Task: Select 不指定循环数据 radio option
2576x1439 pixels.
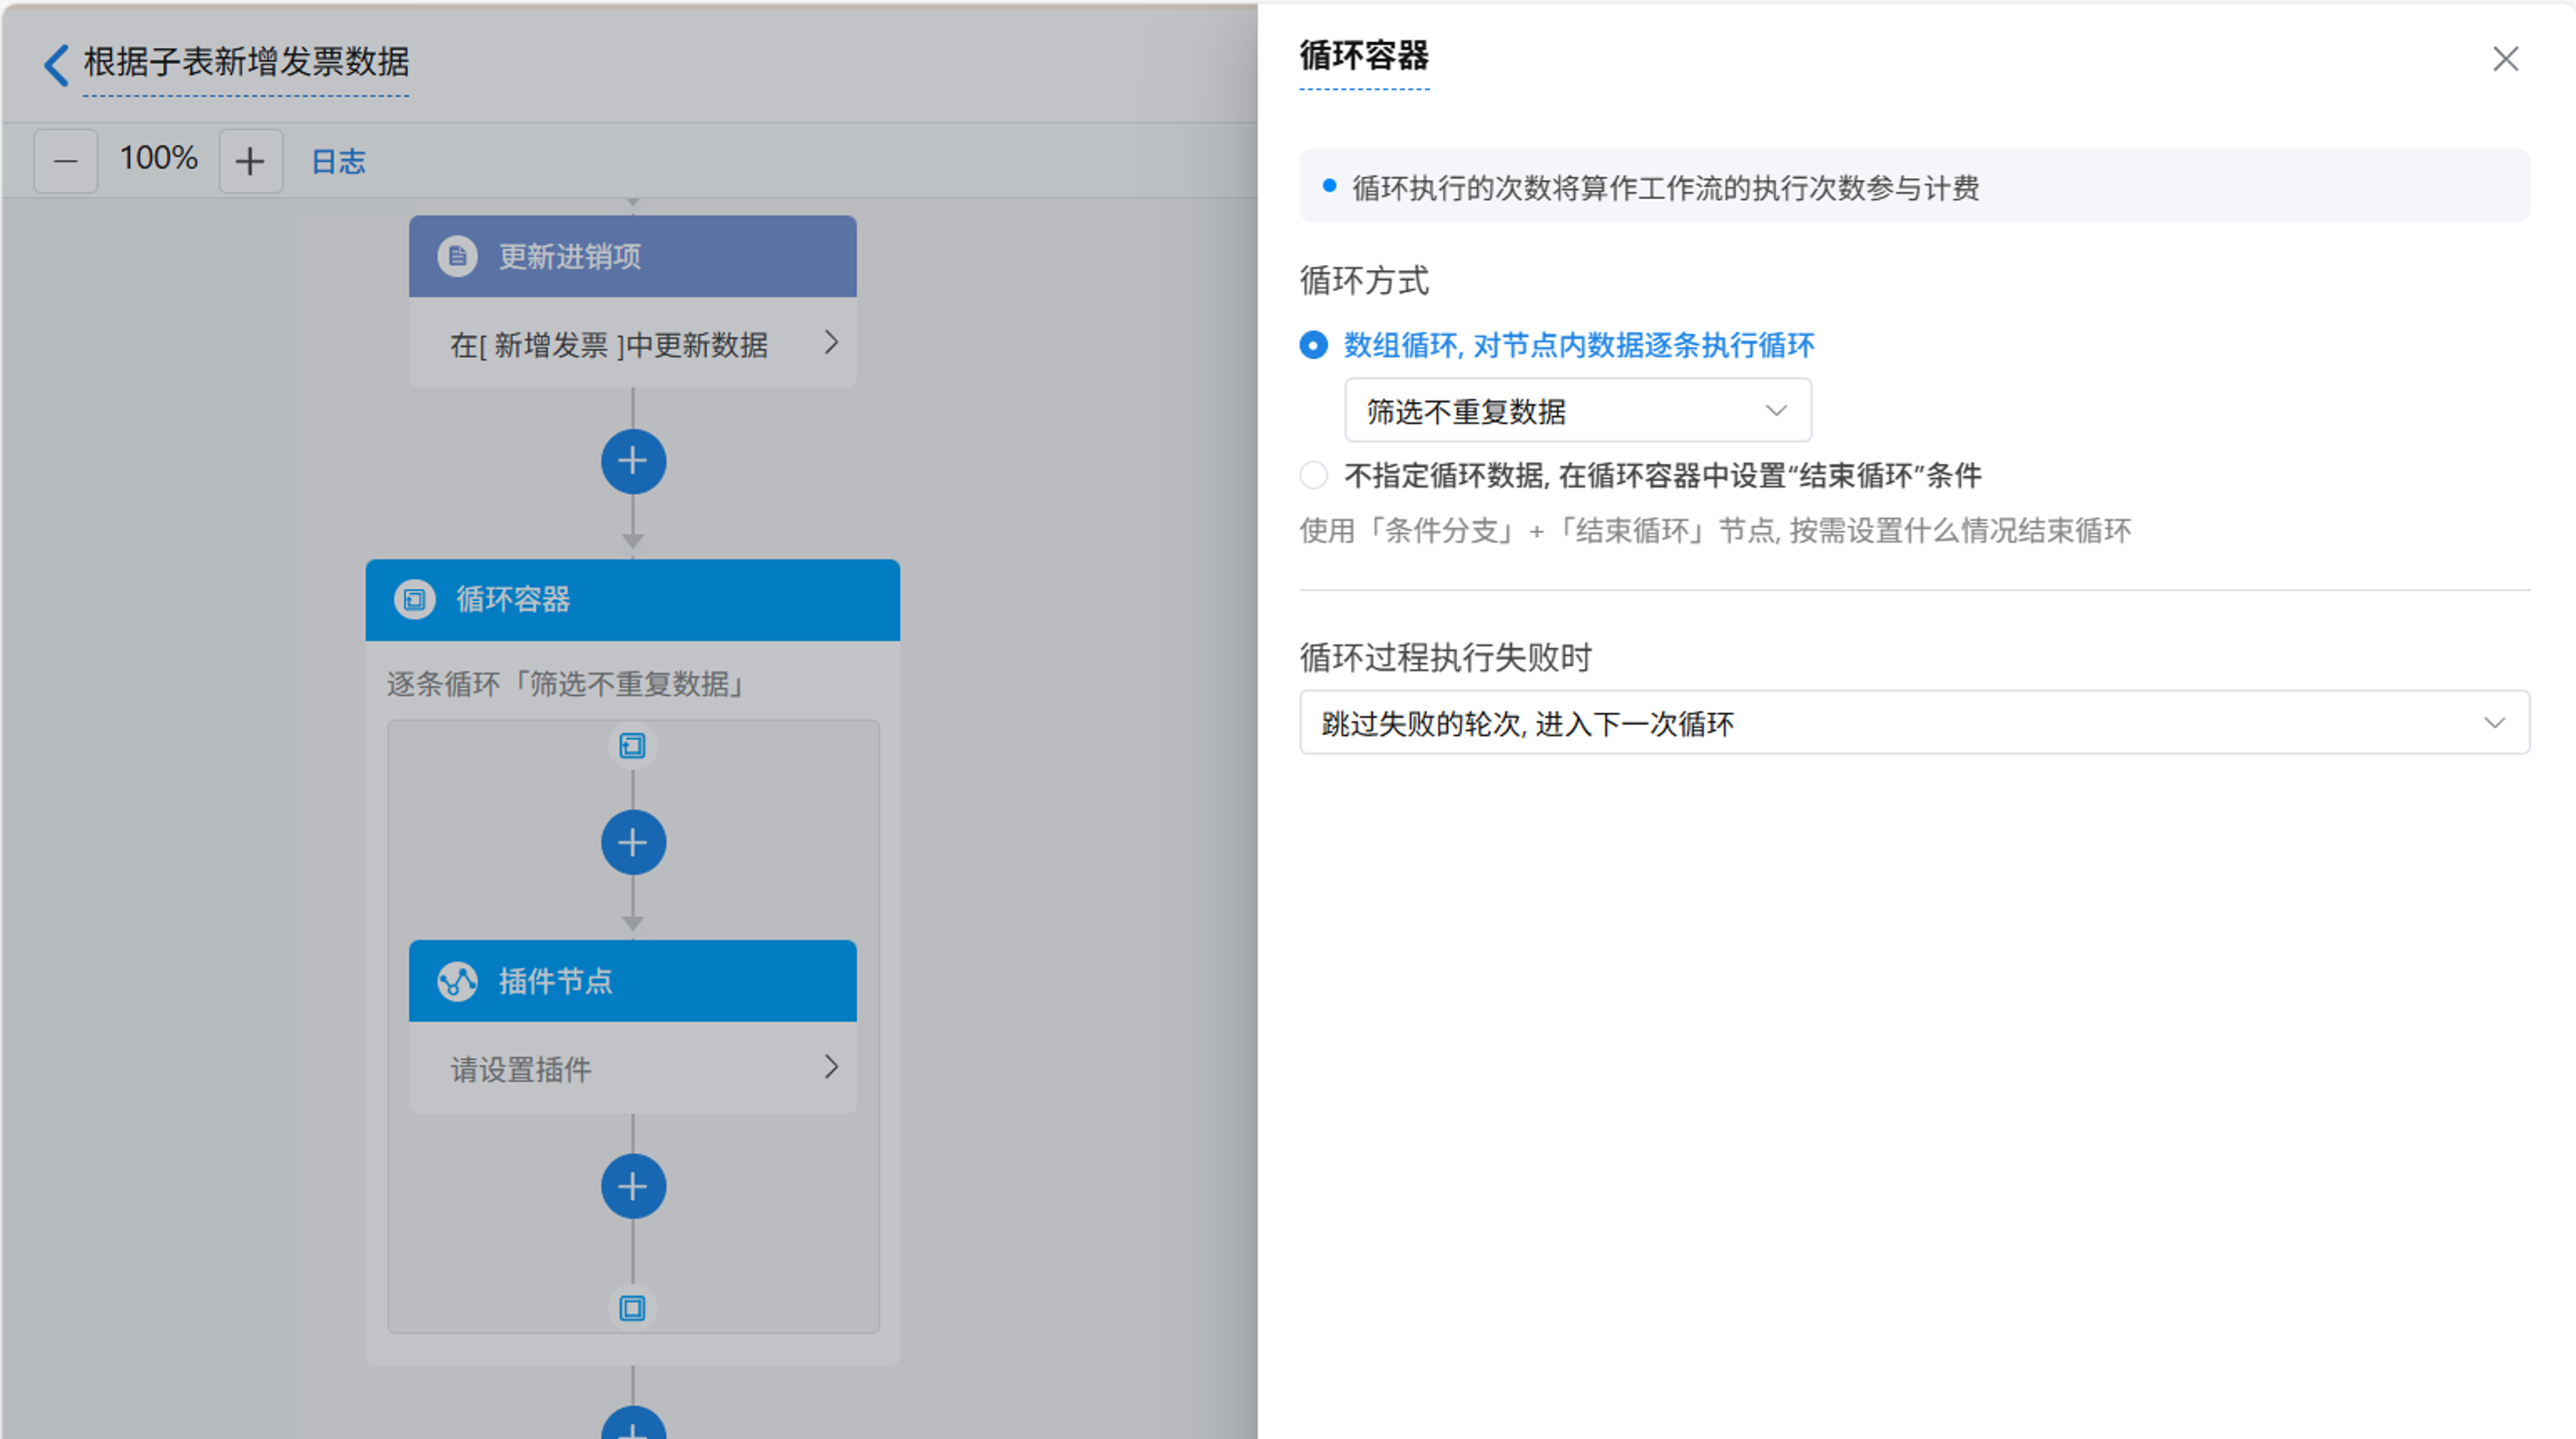Action: 1314,475
